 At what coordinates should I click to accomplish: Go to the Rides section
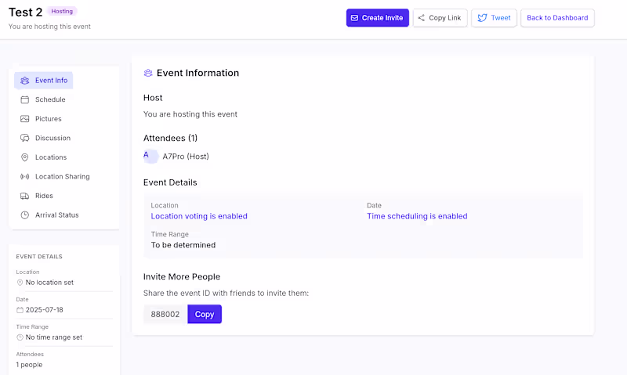pyautogui.click(x=44, y=196)
